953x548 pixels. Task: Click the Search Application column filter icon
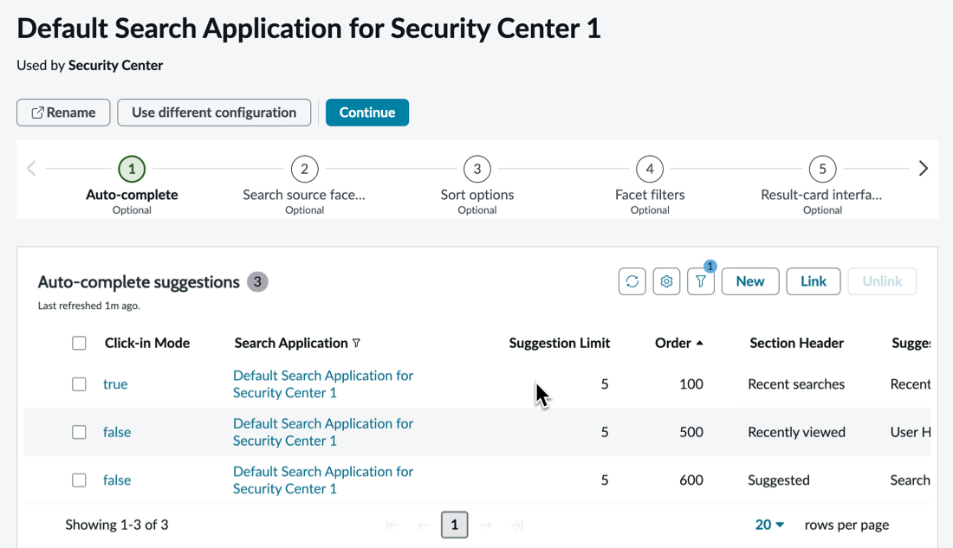(x=357, y=344)
